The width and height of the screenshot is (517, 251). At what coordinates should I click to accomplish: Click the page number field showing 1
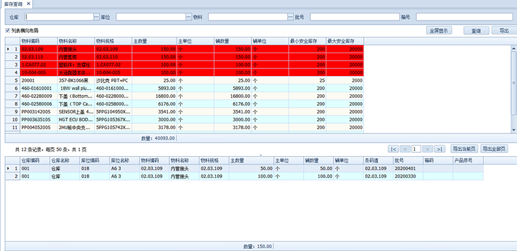tap(416, 149)
